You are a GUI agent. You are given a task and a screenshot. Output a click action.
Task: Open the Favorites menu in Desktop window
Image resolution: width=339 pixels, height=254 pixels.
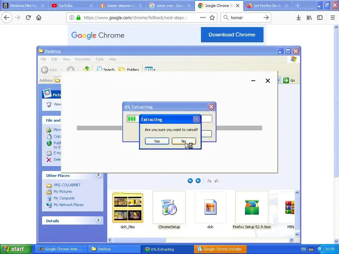(82, 59)
